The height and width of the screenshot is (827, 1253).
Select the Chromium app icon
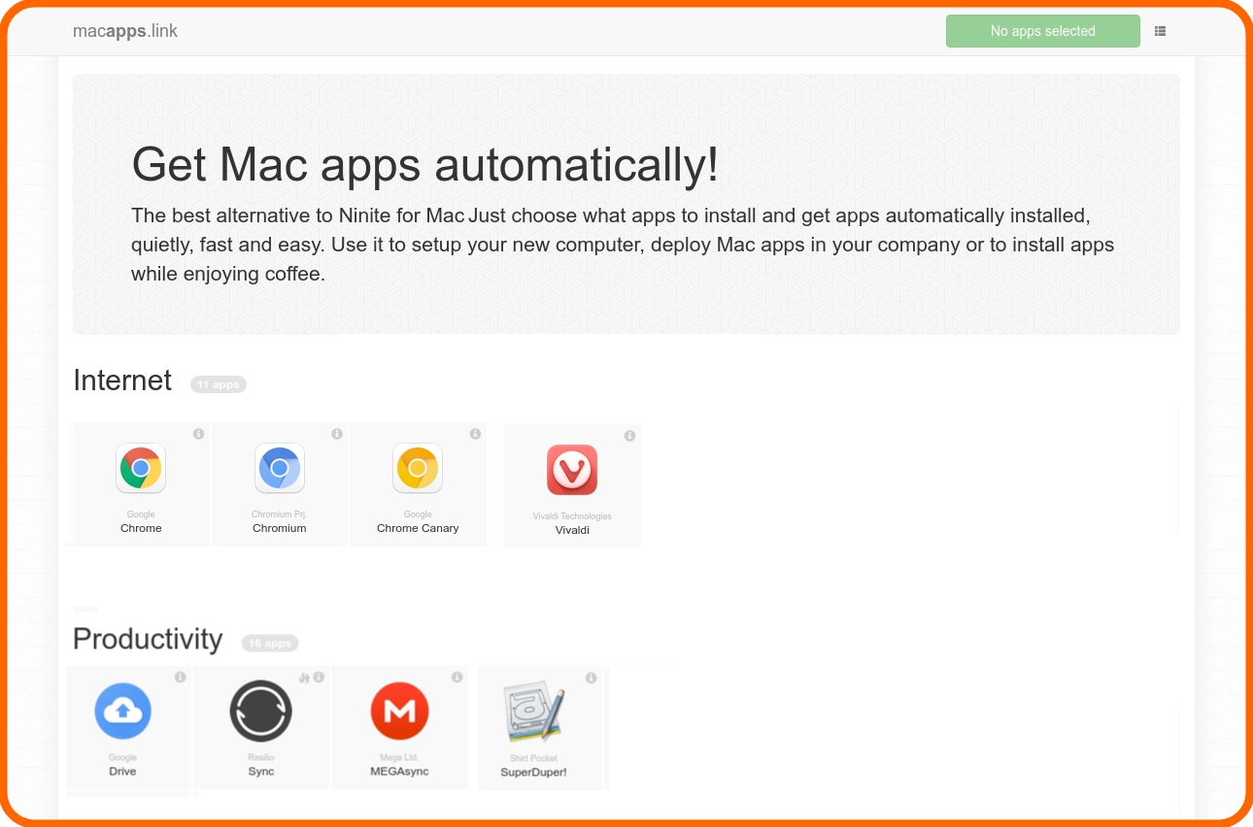(x=280, y=468)
